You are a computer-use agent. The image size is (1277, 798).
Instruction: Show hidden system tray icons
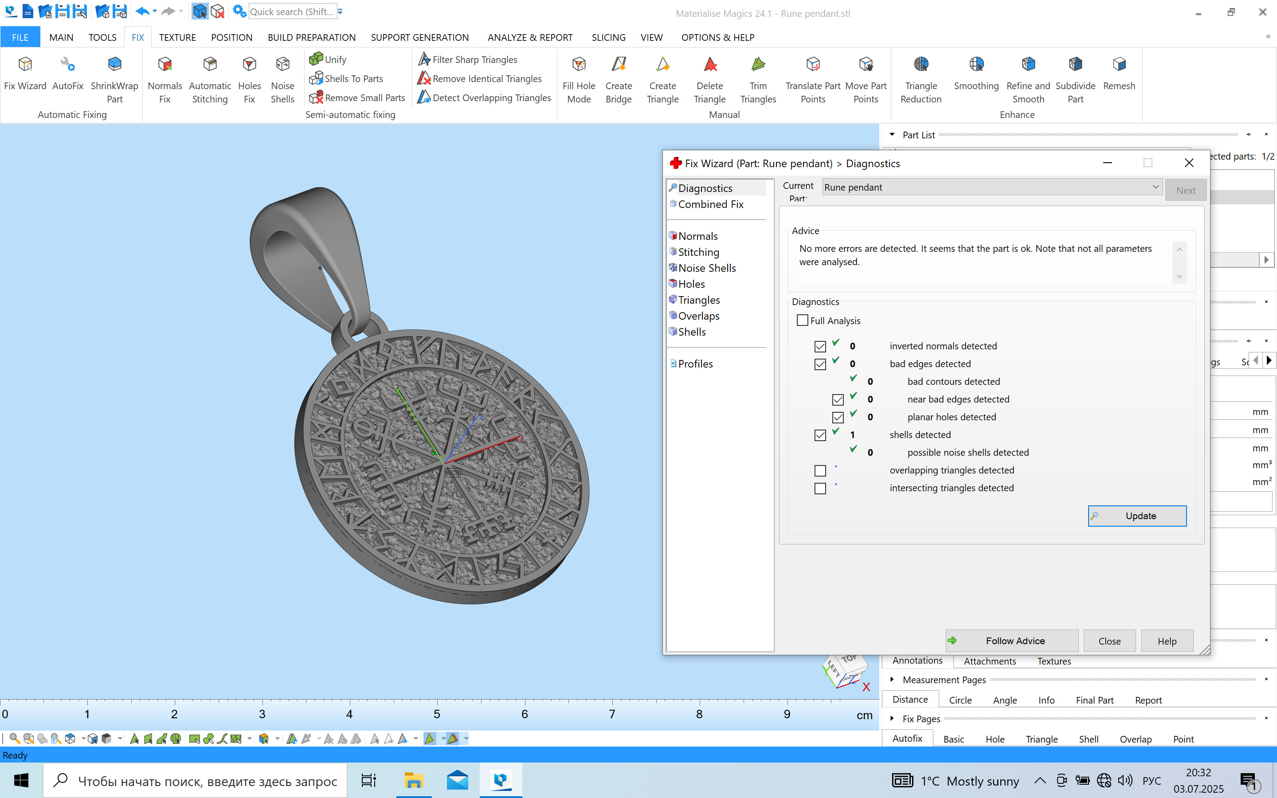1039,780
